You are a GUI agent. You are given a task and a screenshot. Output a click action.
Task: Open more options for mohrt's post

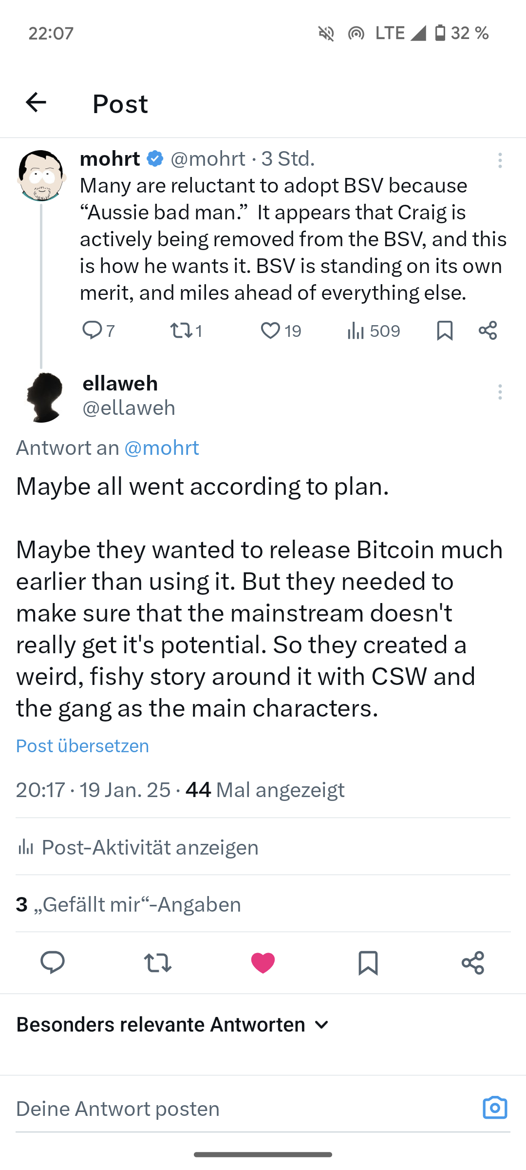500,160
